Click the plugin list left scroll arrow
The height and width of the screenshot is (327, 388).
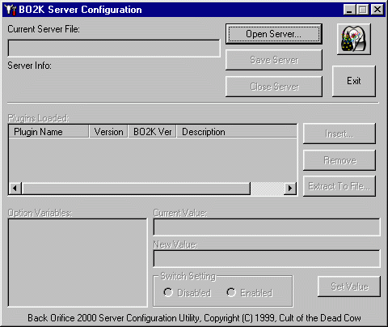click(15, 188)
